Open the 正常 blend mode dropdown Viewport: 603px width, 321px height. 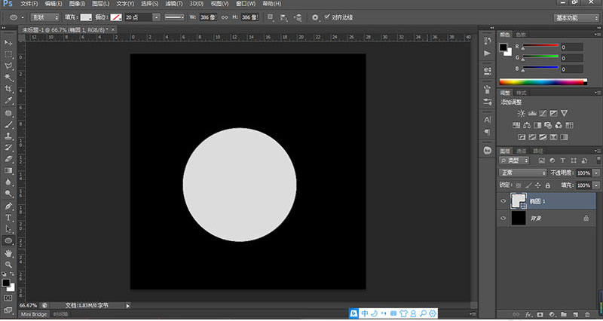(x=523, y=173)
